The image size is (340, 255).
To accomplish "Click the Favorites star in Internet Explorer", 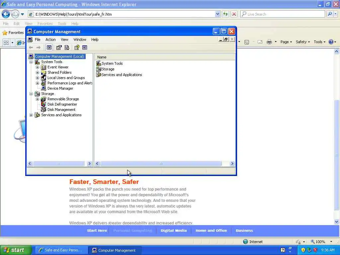I will pyautogui.click(x=5, y=33).
